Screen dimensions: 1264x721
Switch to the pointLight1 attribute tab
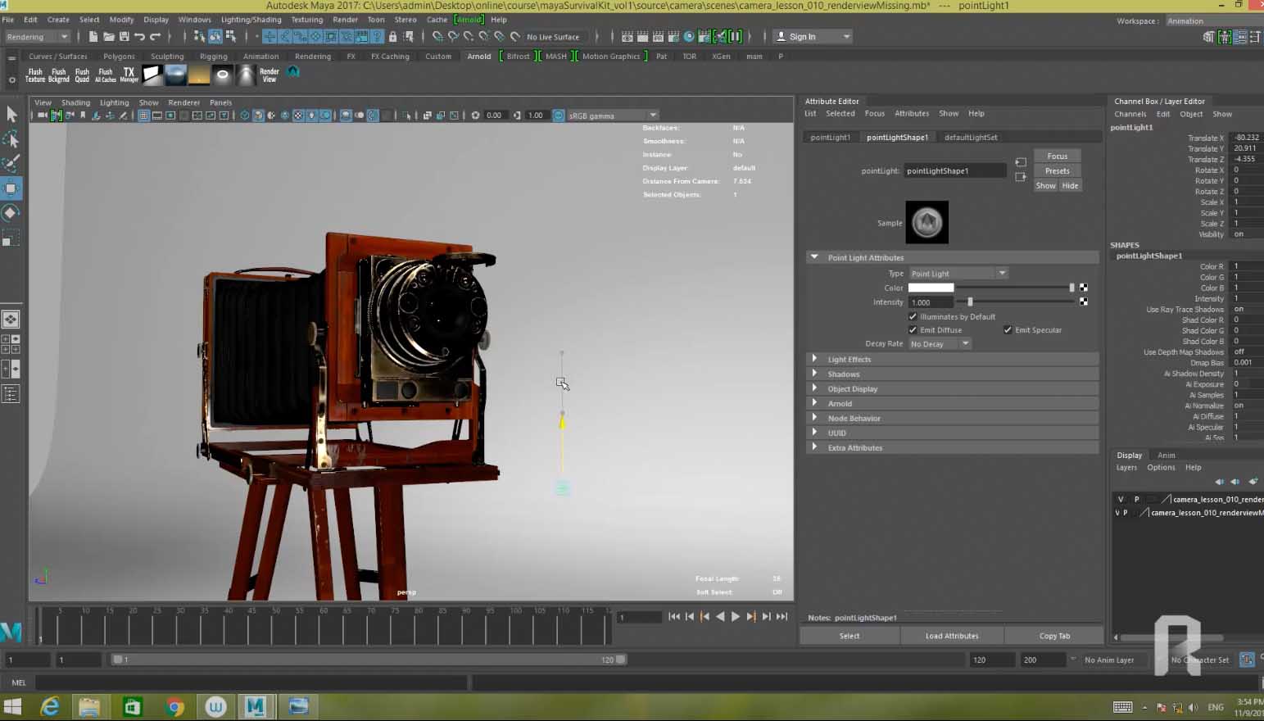(830, 138)
